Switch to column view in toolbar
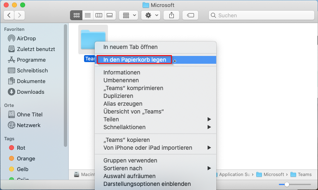The width and height of the screenshot is (318, 190). (99, 15)
